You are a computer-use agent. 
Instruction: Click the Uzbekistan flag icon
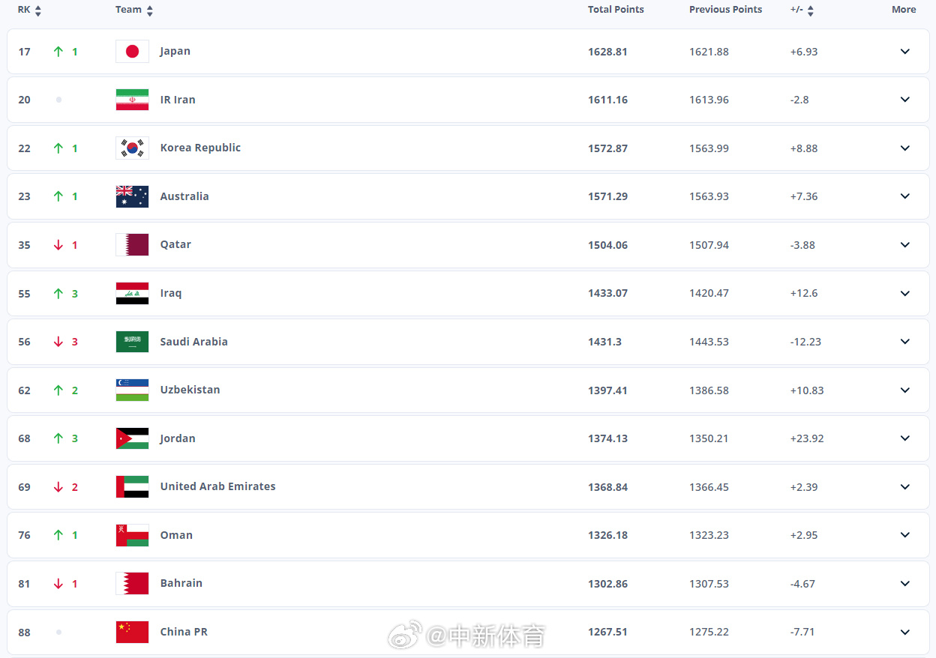[132, 390]
